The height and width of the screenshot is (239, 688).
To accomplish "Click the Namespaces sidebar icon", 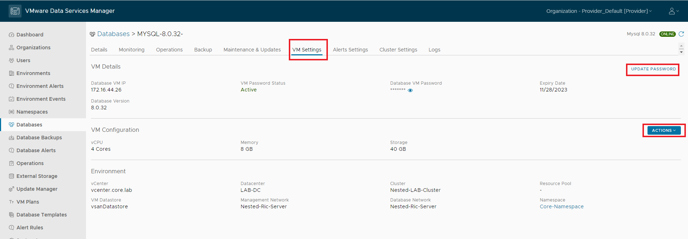I will 11,112.
